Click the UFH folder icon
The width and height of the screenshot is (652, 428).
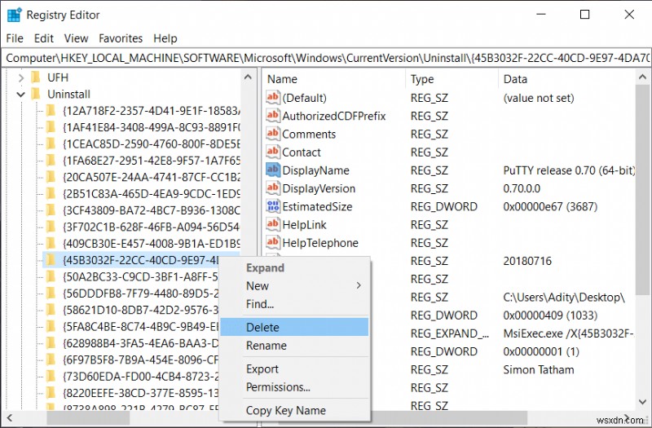(36, 77)
